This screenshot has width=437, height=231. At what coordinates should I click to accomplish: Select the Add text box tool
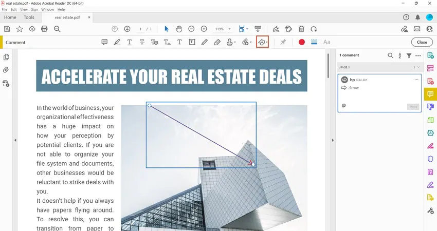tap(192, 42)
